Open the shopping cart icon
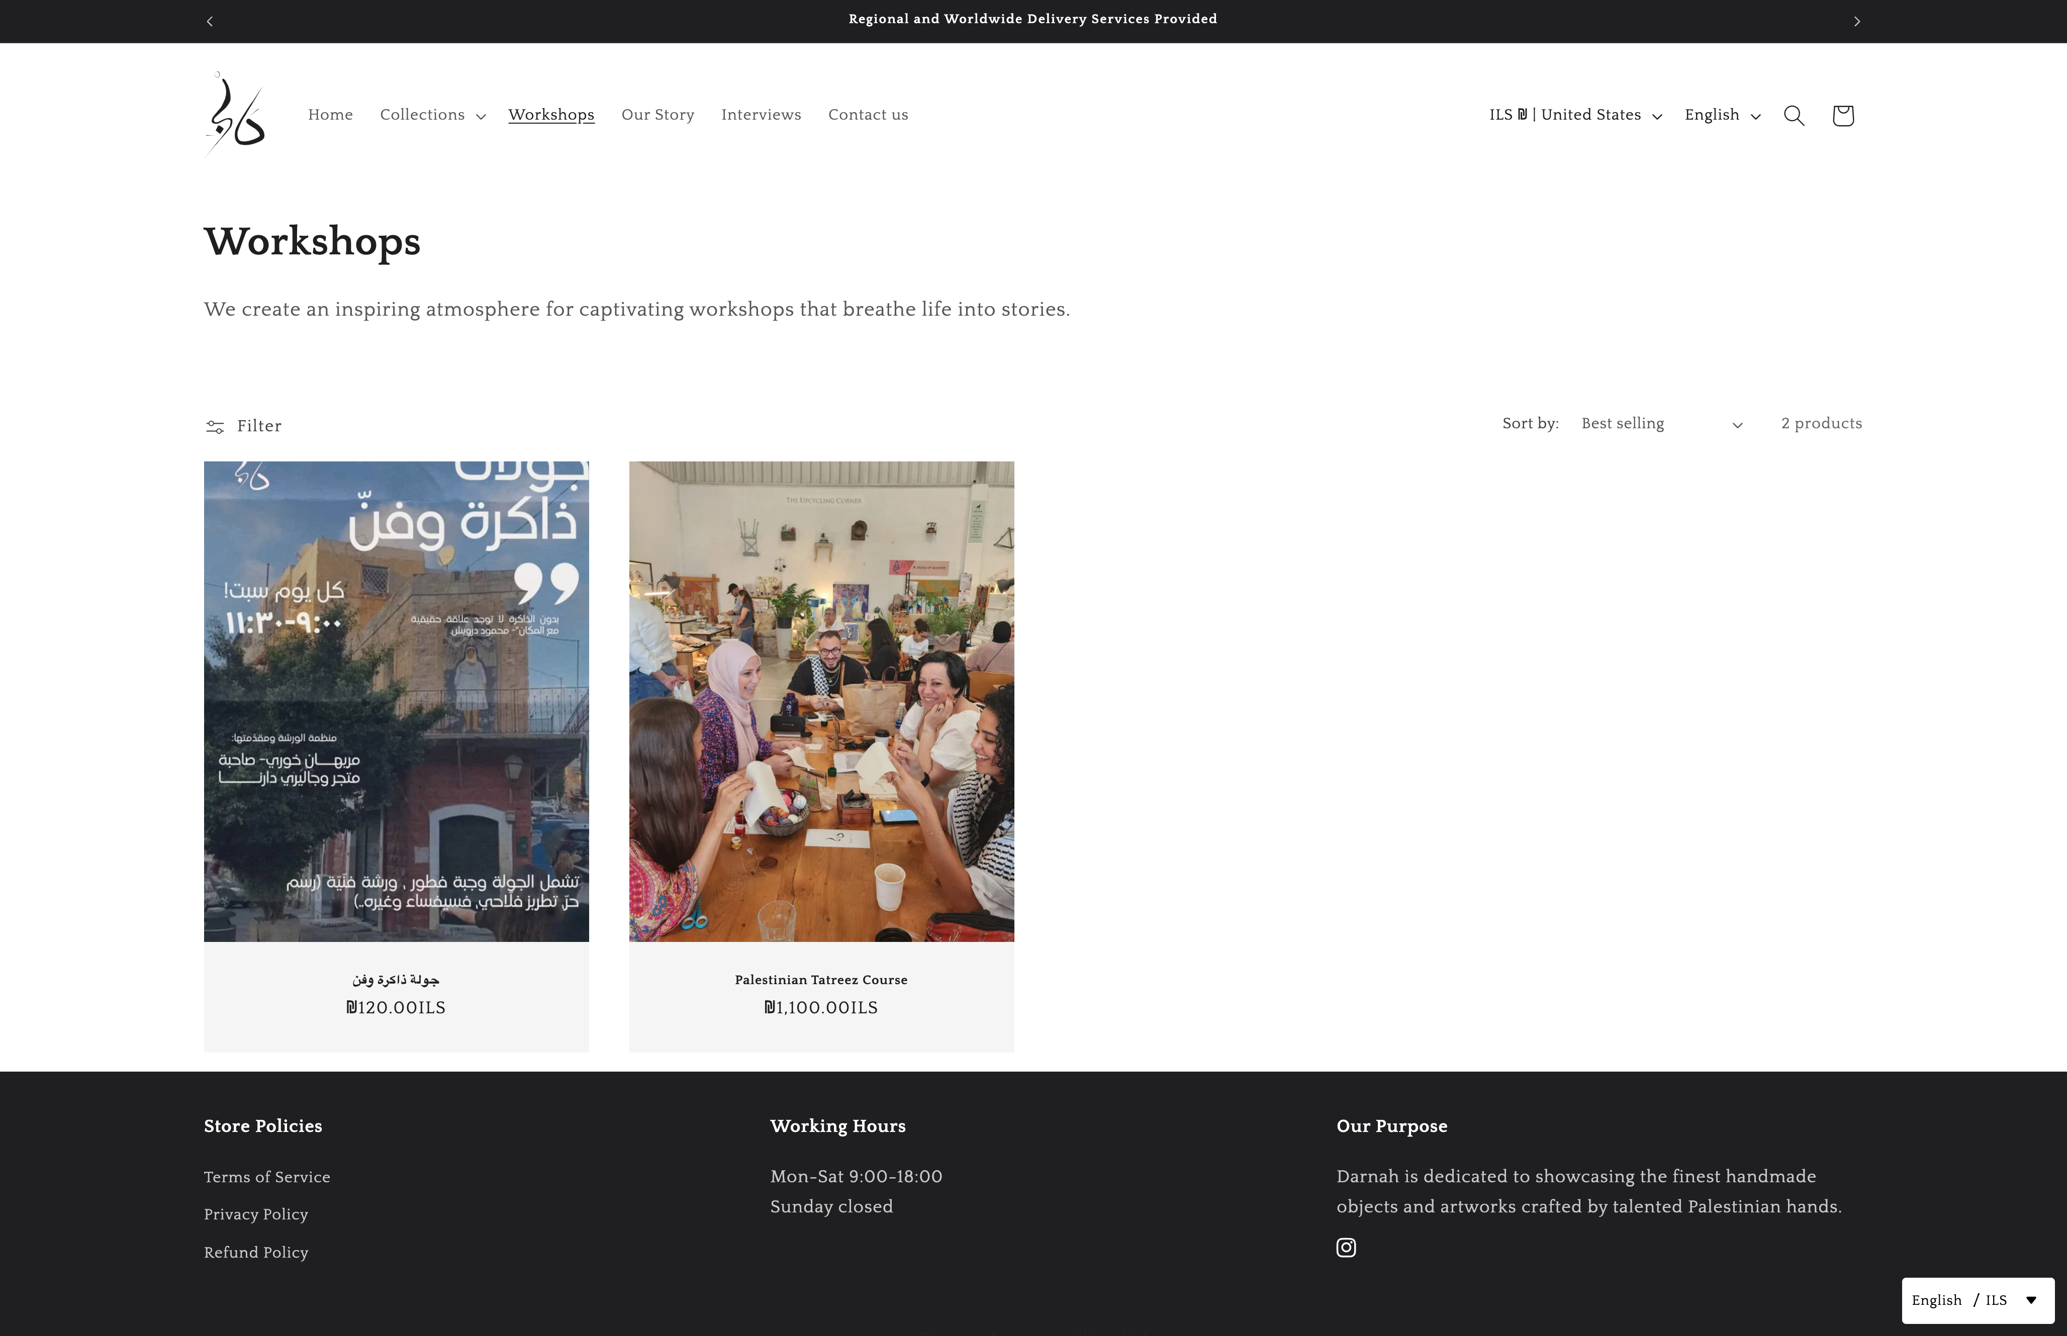Image resolution: width=2067 pixels, height=1336 pixels. click(1842, 116)
